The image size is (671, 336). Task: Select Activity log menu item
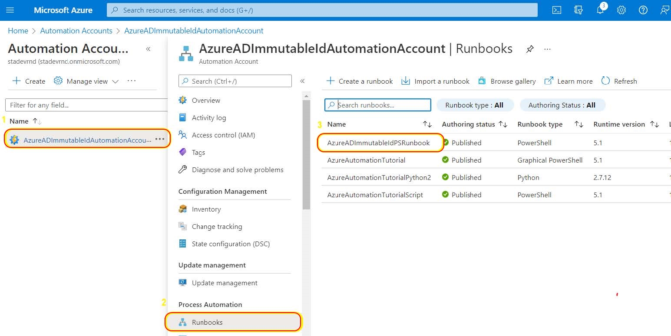pos(208,118)
